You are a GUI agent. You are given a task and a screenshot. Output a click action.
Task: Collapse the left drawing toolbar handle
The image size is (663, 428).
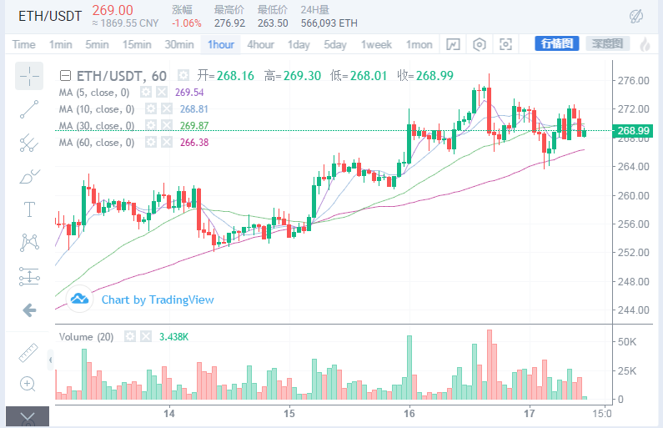50,360
